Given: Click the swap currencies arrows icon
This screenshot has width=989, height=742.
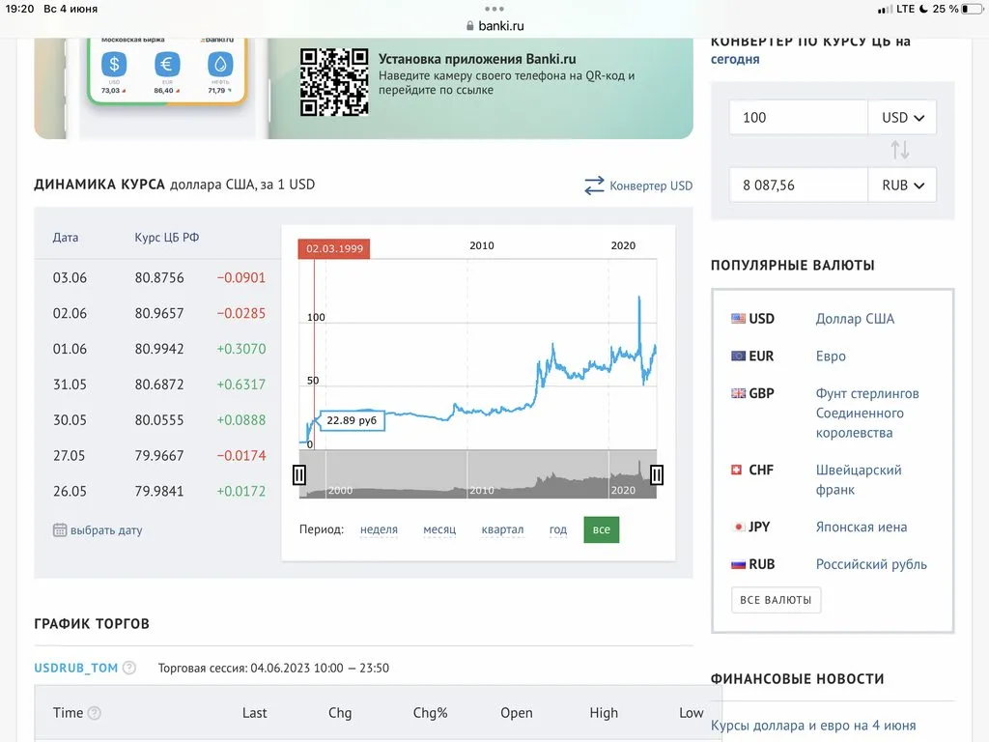Looking at the screenshot, I should pyautogui.click(x=899, y=150).
